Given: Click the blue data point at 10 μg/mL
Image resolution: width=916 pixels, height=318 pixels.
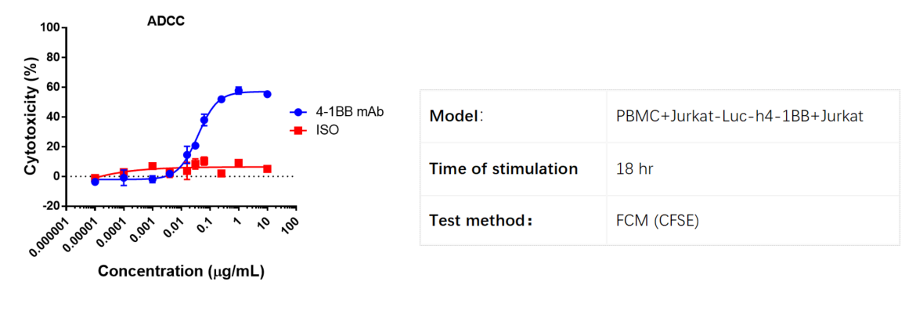Looking at the screenshot, I should coord(267,93).
